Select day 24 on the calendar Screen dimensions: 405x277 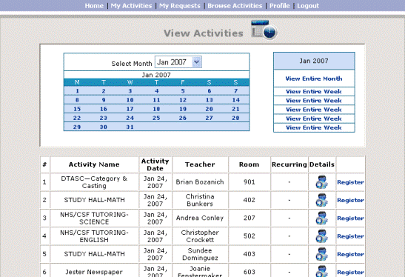click(x=130, y=118)
